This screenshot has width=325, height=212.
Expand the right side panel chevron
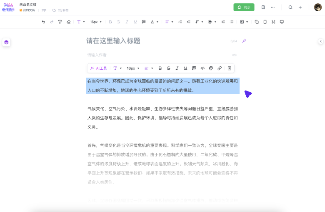[x=320, y=41]
